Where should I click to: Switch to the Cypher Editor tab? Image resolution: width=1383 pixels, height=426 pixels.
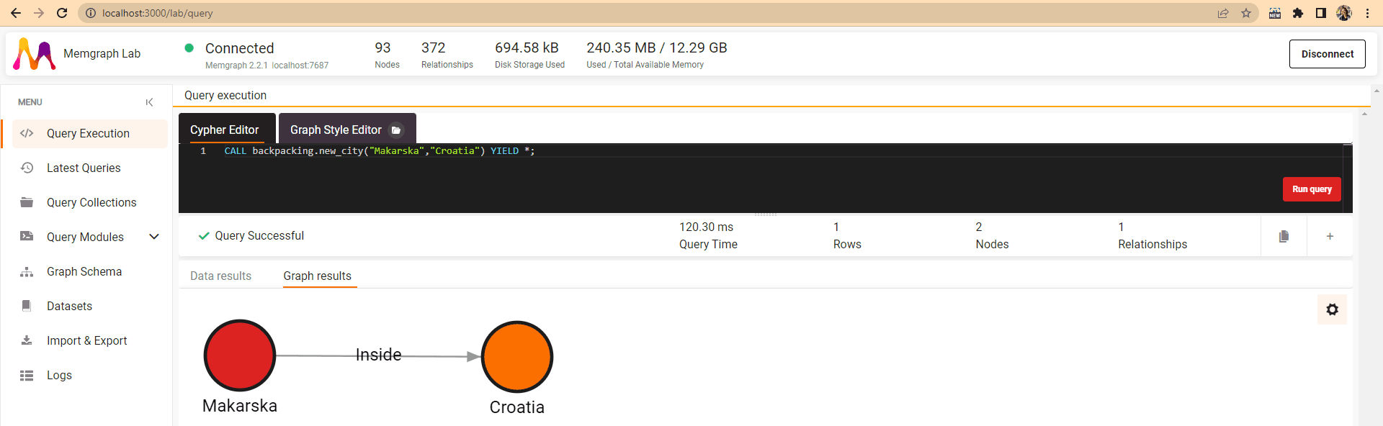point(224,130)
